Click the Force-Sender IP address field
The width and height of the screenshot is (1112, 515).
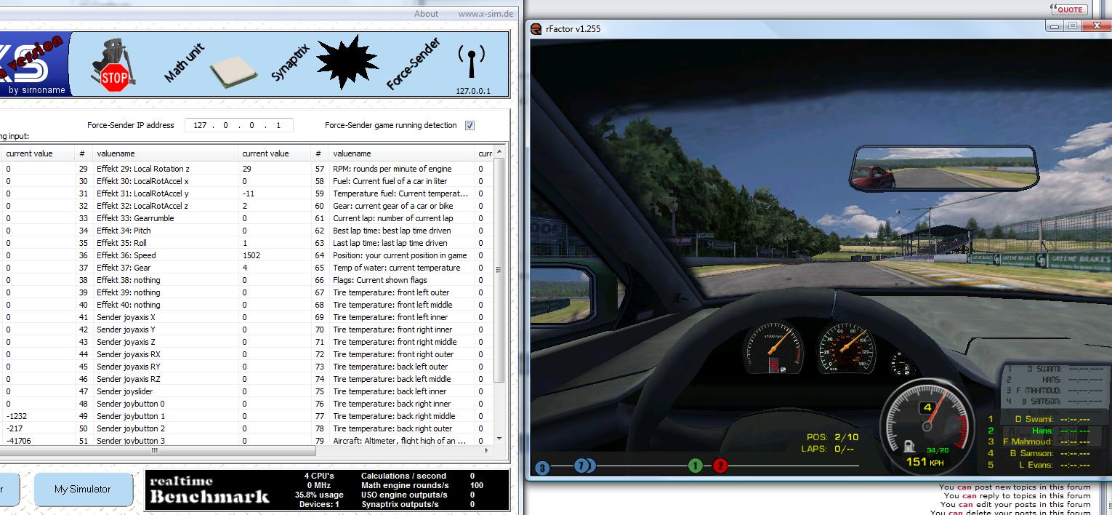point(239,125)
